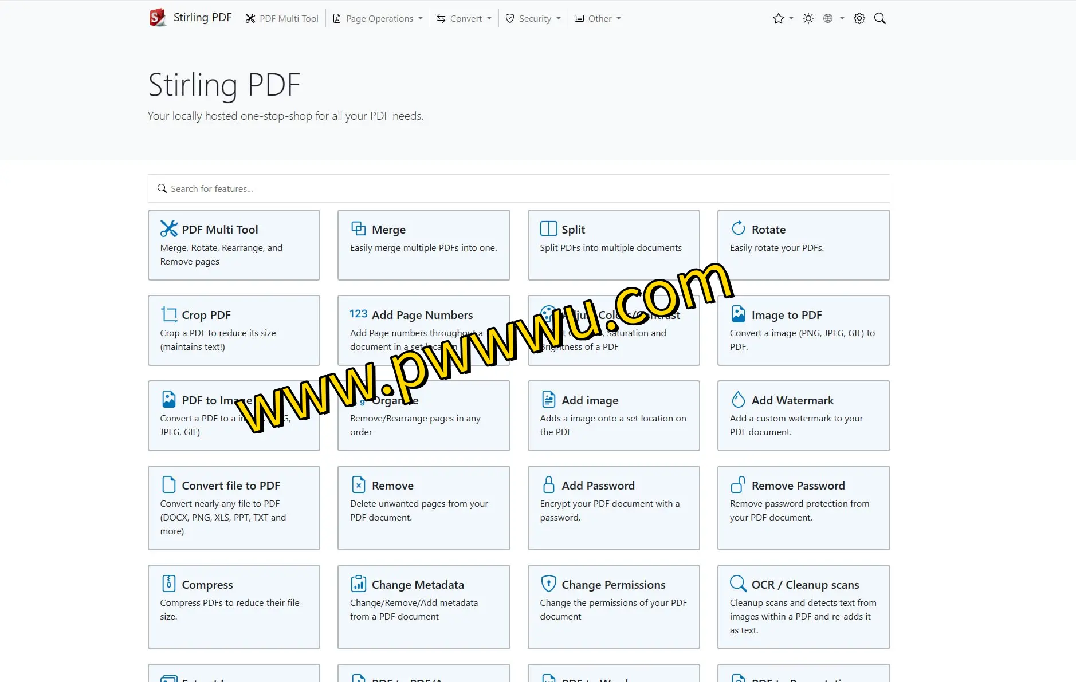The width and height of the screenshot is (1076, 682).
Task: Select the Add Watermark droplet icon
Action: (x=738, y=399)
